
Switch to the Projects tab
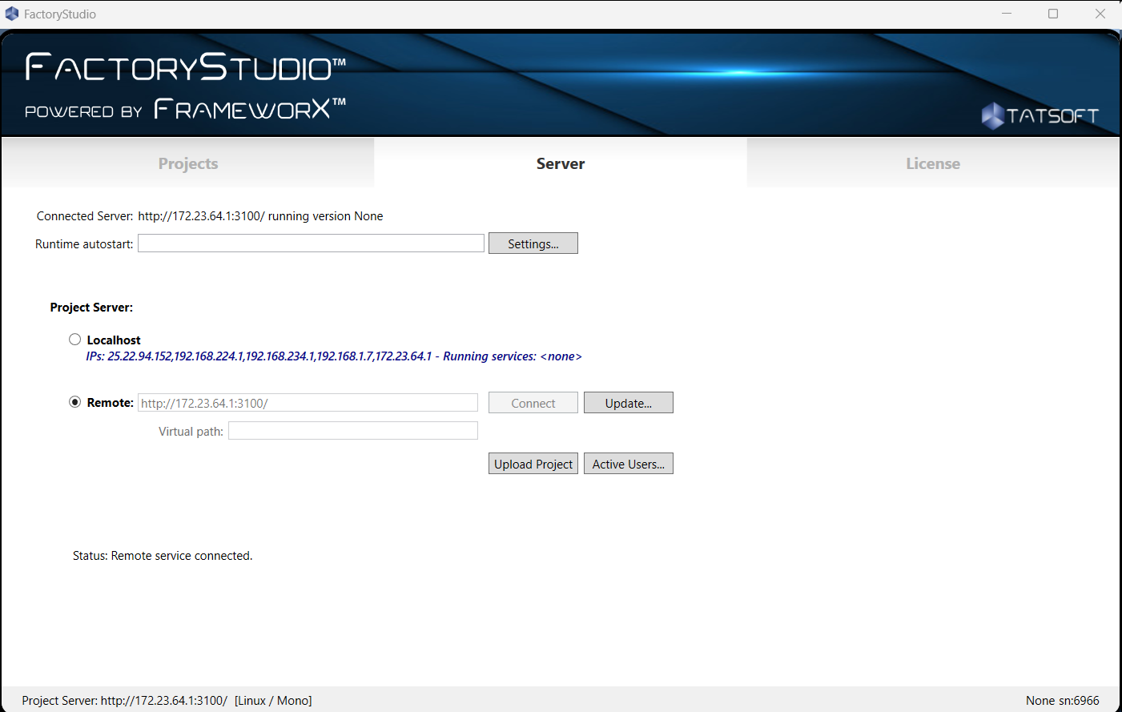click(188, 163)
